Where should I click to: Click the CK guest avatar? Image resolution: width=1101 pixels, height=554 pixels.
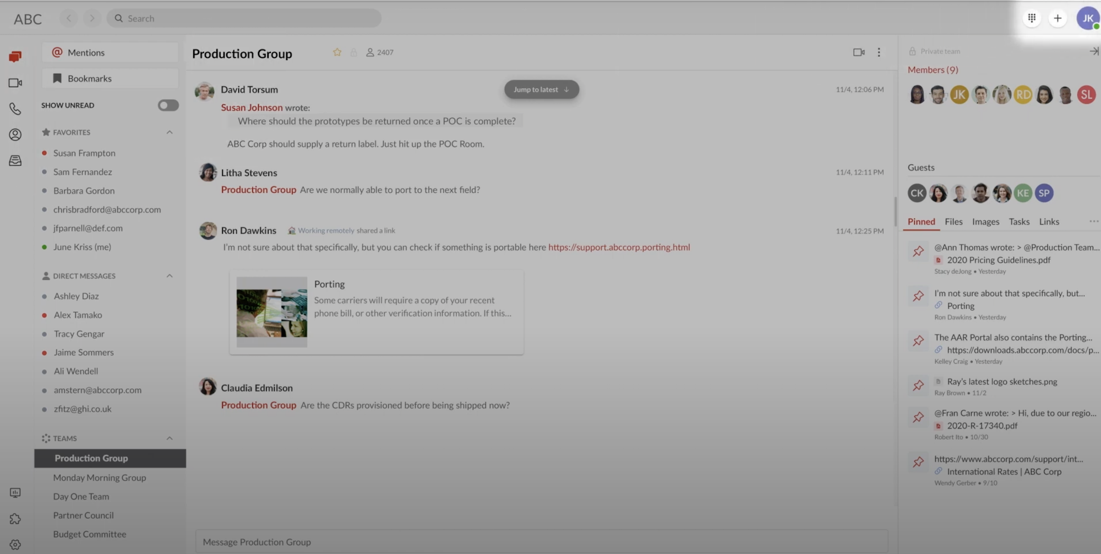pyautogui.click(x=917, y=193)
